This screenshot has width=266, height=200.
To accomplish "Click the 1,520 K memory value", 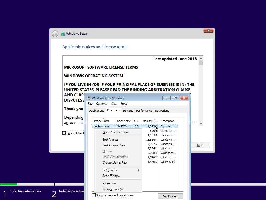I will (152, 157).
